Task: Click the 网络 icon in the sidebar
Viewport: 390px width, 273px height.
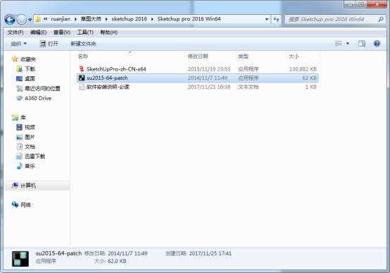Action: 15,205
